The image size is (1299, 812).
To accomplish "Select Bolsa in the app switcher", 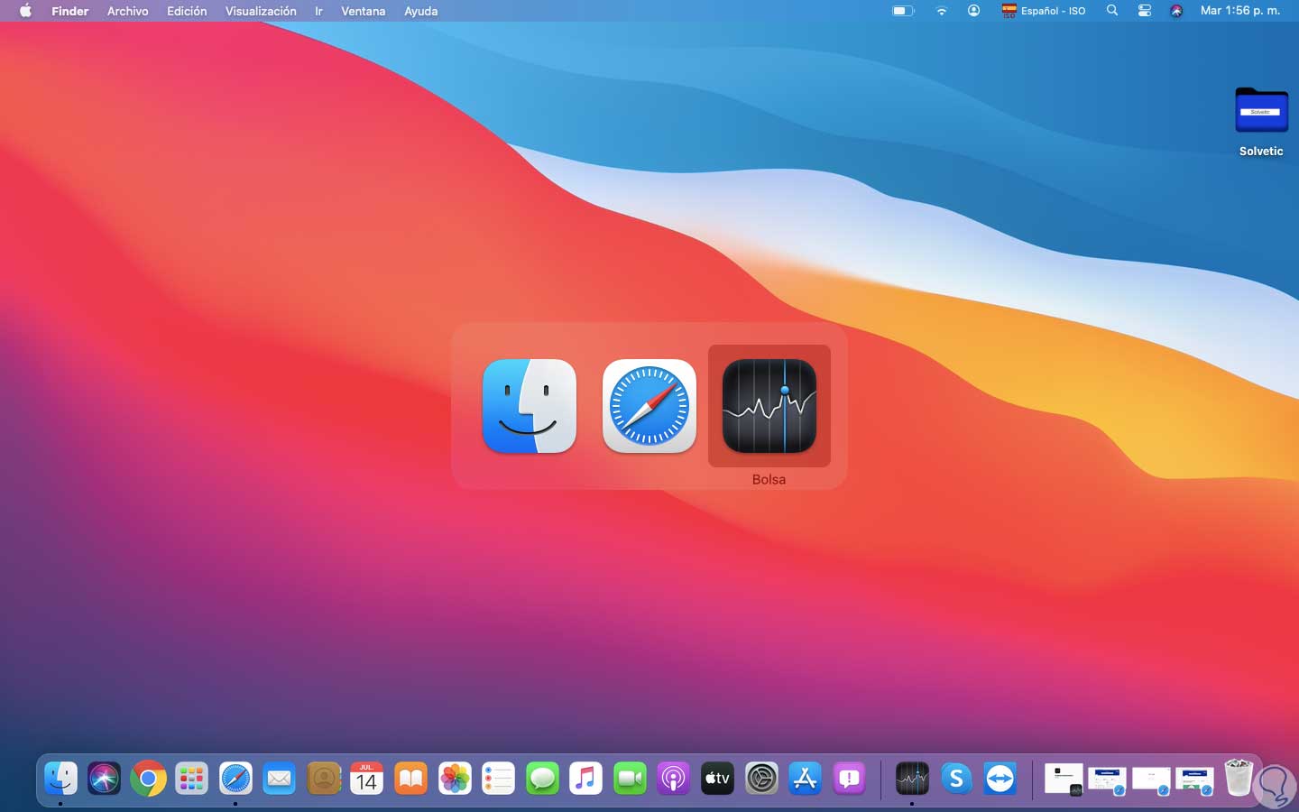I will coord(769,406).
